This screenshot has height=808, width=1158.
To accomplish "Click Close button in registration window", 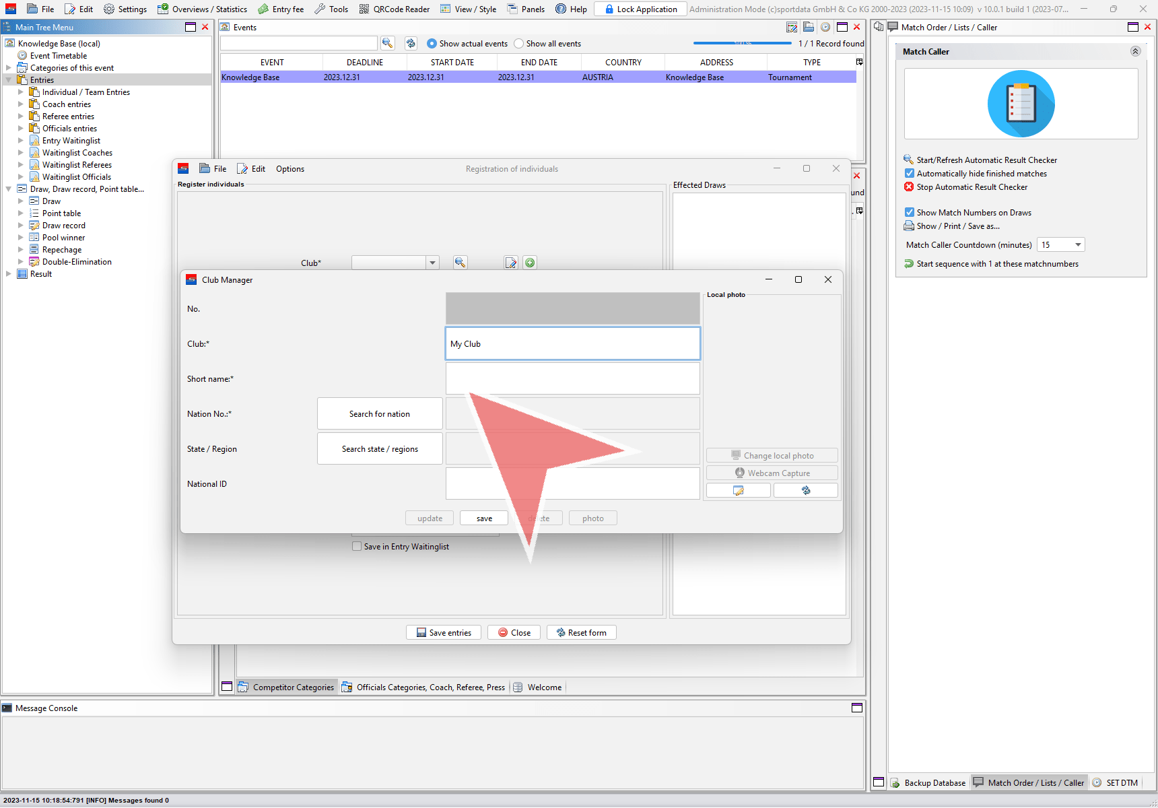I will pyautogui.click(x=514, y=633).
